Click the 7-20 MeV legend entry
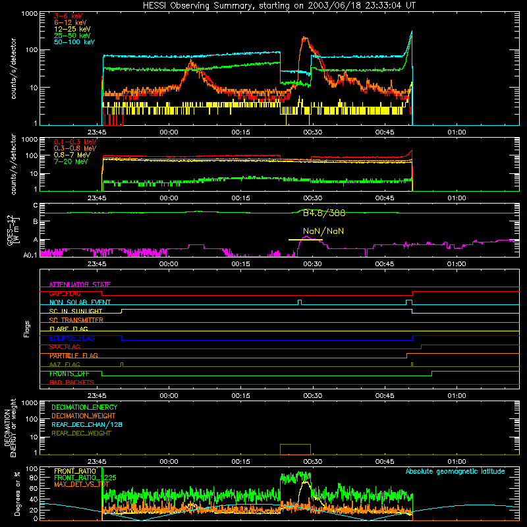The height and width of the screenshot is (527, 527). (x=70, y=161)
